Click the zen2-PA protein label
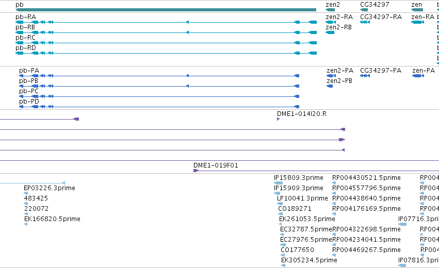 point(340,71)
